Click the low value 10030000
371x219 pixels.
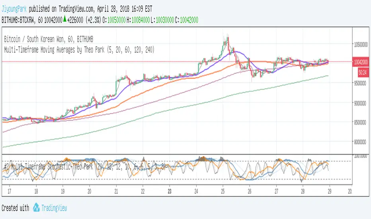[165, 20]
